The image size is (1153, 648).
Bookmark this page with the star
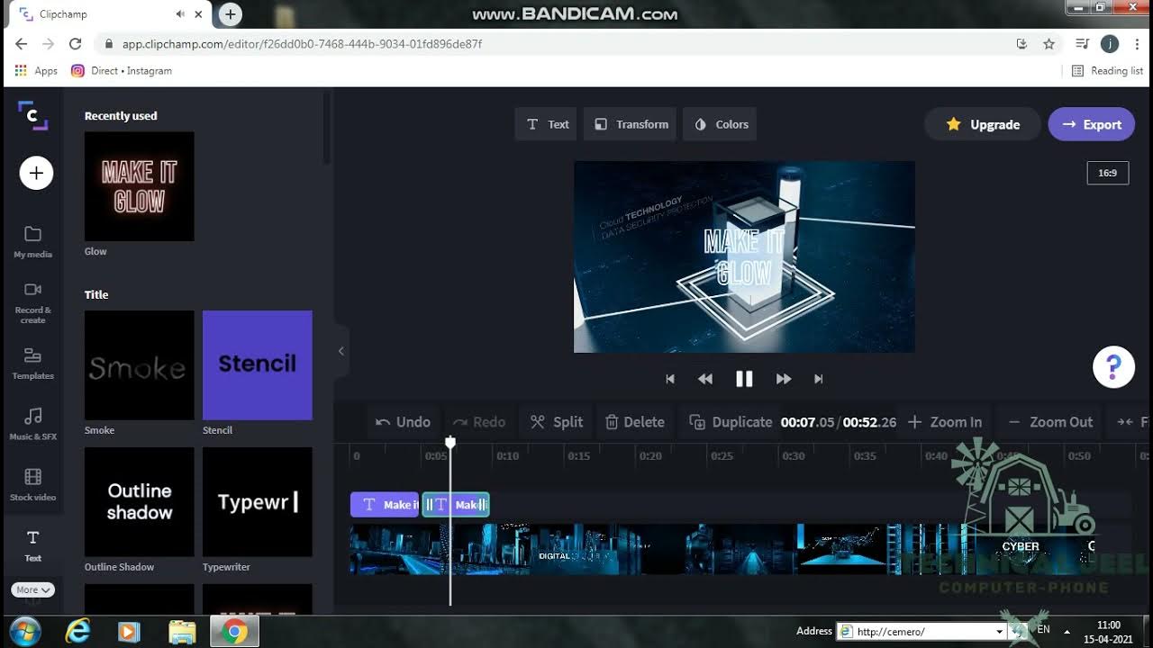(x=1049, y=43)
